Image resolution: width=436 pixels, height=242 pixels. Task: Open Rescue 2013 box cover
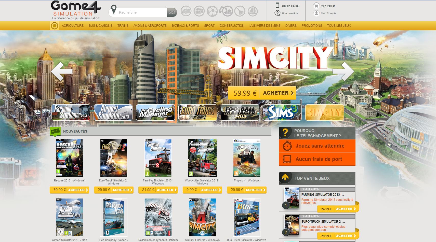(69, 158)
